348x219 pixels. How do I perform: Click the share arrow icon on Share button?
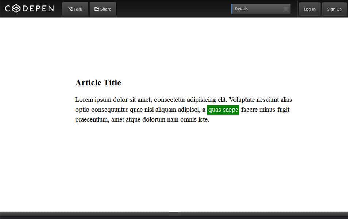[97, 9]
